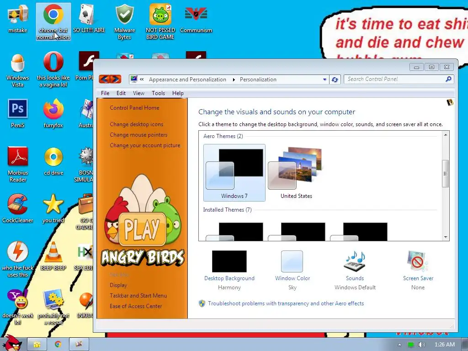Click the Personalization taskbar button
Image resolution: width=468 pixels, height=351 pixels.
tap(79, 345)
